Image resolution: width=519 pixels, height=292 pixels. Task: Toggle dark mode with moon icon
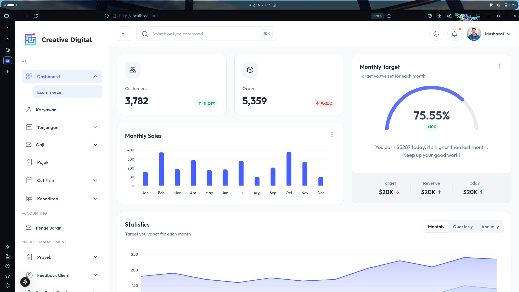click(x=436, y=34)
